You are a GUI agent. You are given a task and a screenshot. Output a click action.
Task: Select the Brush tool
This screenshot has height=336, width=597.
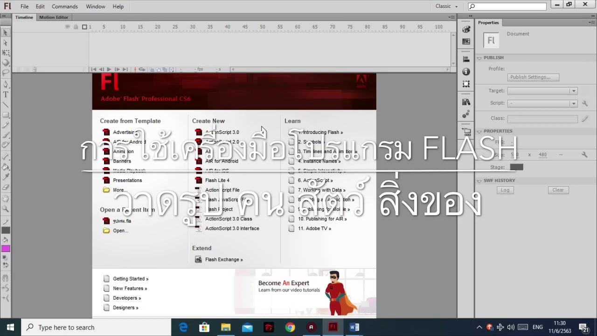(x=6, y=135)
